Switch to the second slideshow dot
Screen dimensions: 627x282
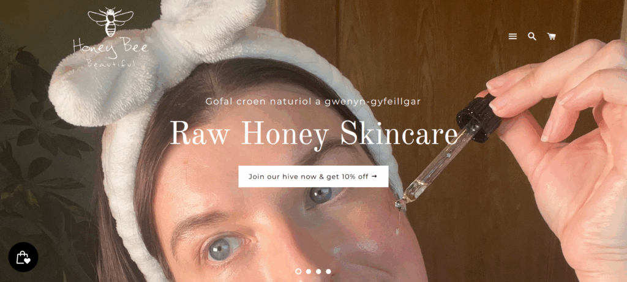[x=309, y=271]
